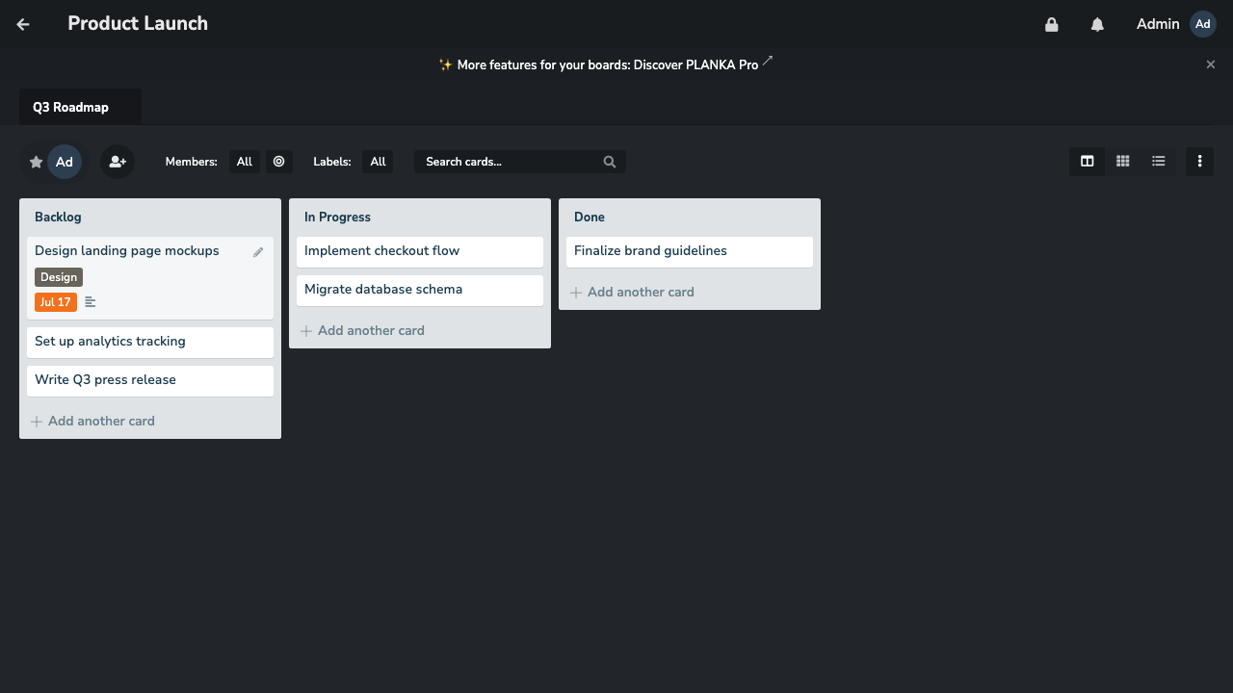The image size is (1233, 693).
Task: Click the Jul 17 due date badge
Action: (56, 302)
